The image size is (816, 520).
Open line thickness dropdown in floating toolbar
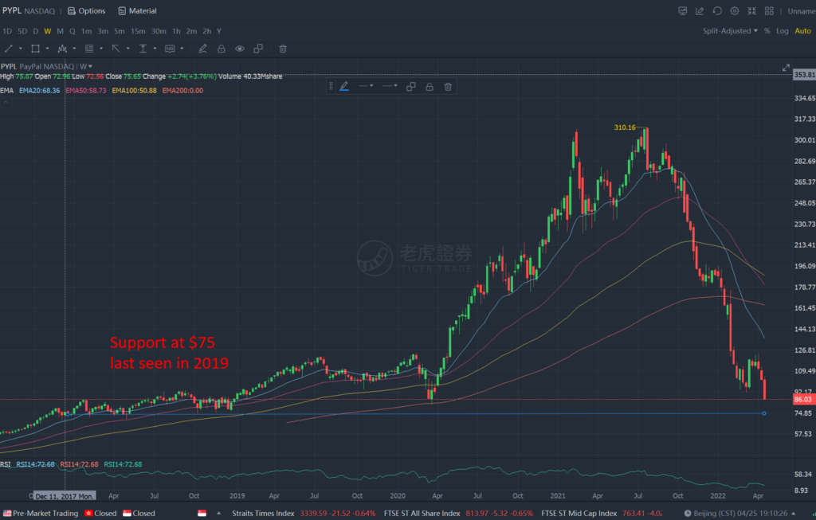pos(390,86)
